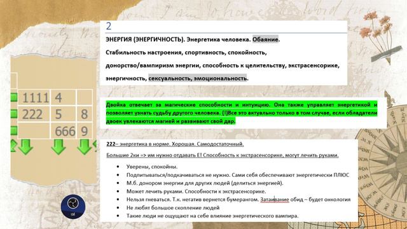Viewport: 407px width, 229px height.
Task: Click bullet item "Уверены, спокойны."
Action: pyautogui.click(x=152, y=167)
